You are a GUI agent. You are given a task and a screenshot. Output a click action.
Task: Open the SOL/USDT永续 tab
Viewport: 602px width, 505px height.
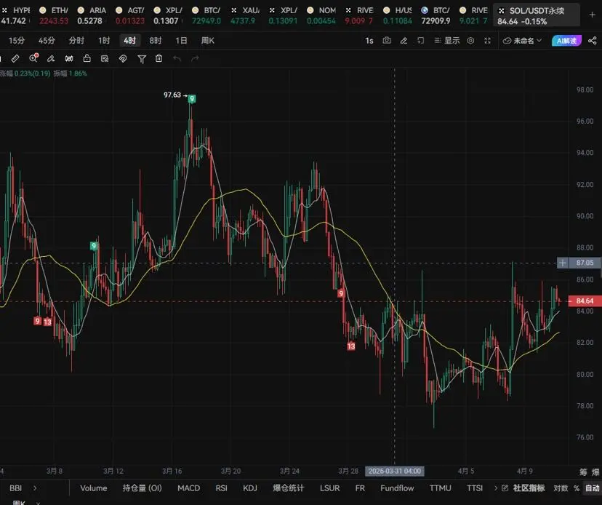click(536, 16)
